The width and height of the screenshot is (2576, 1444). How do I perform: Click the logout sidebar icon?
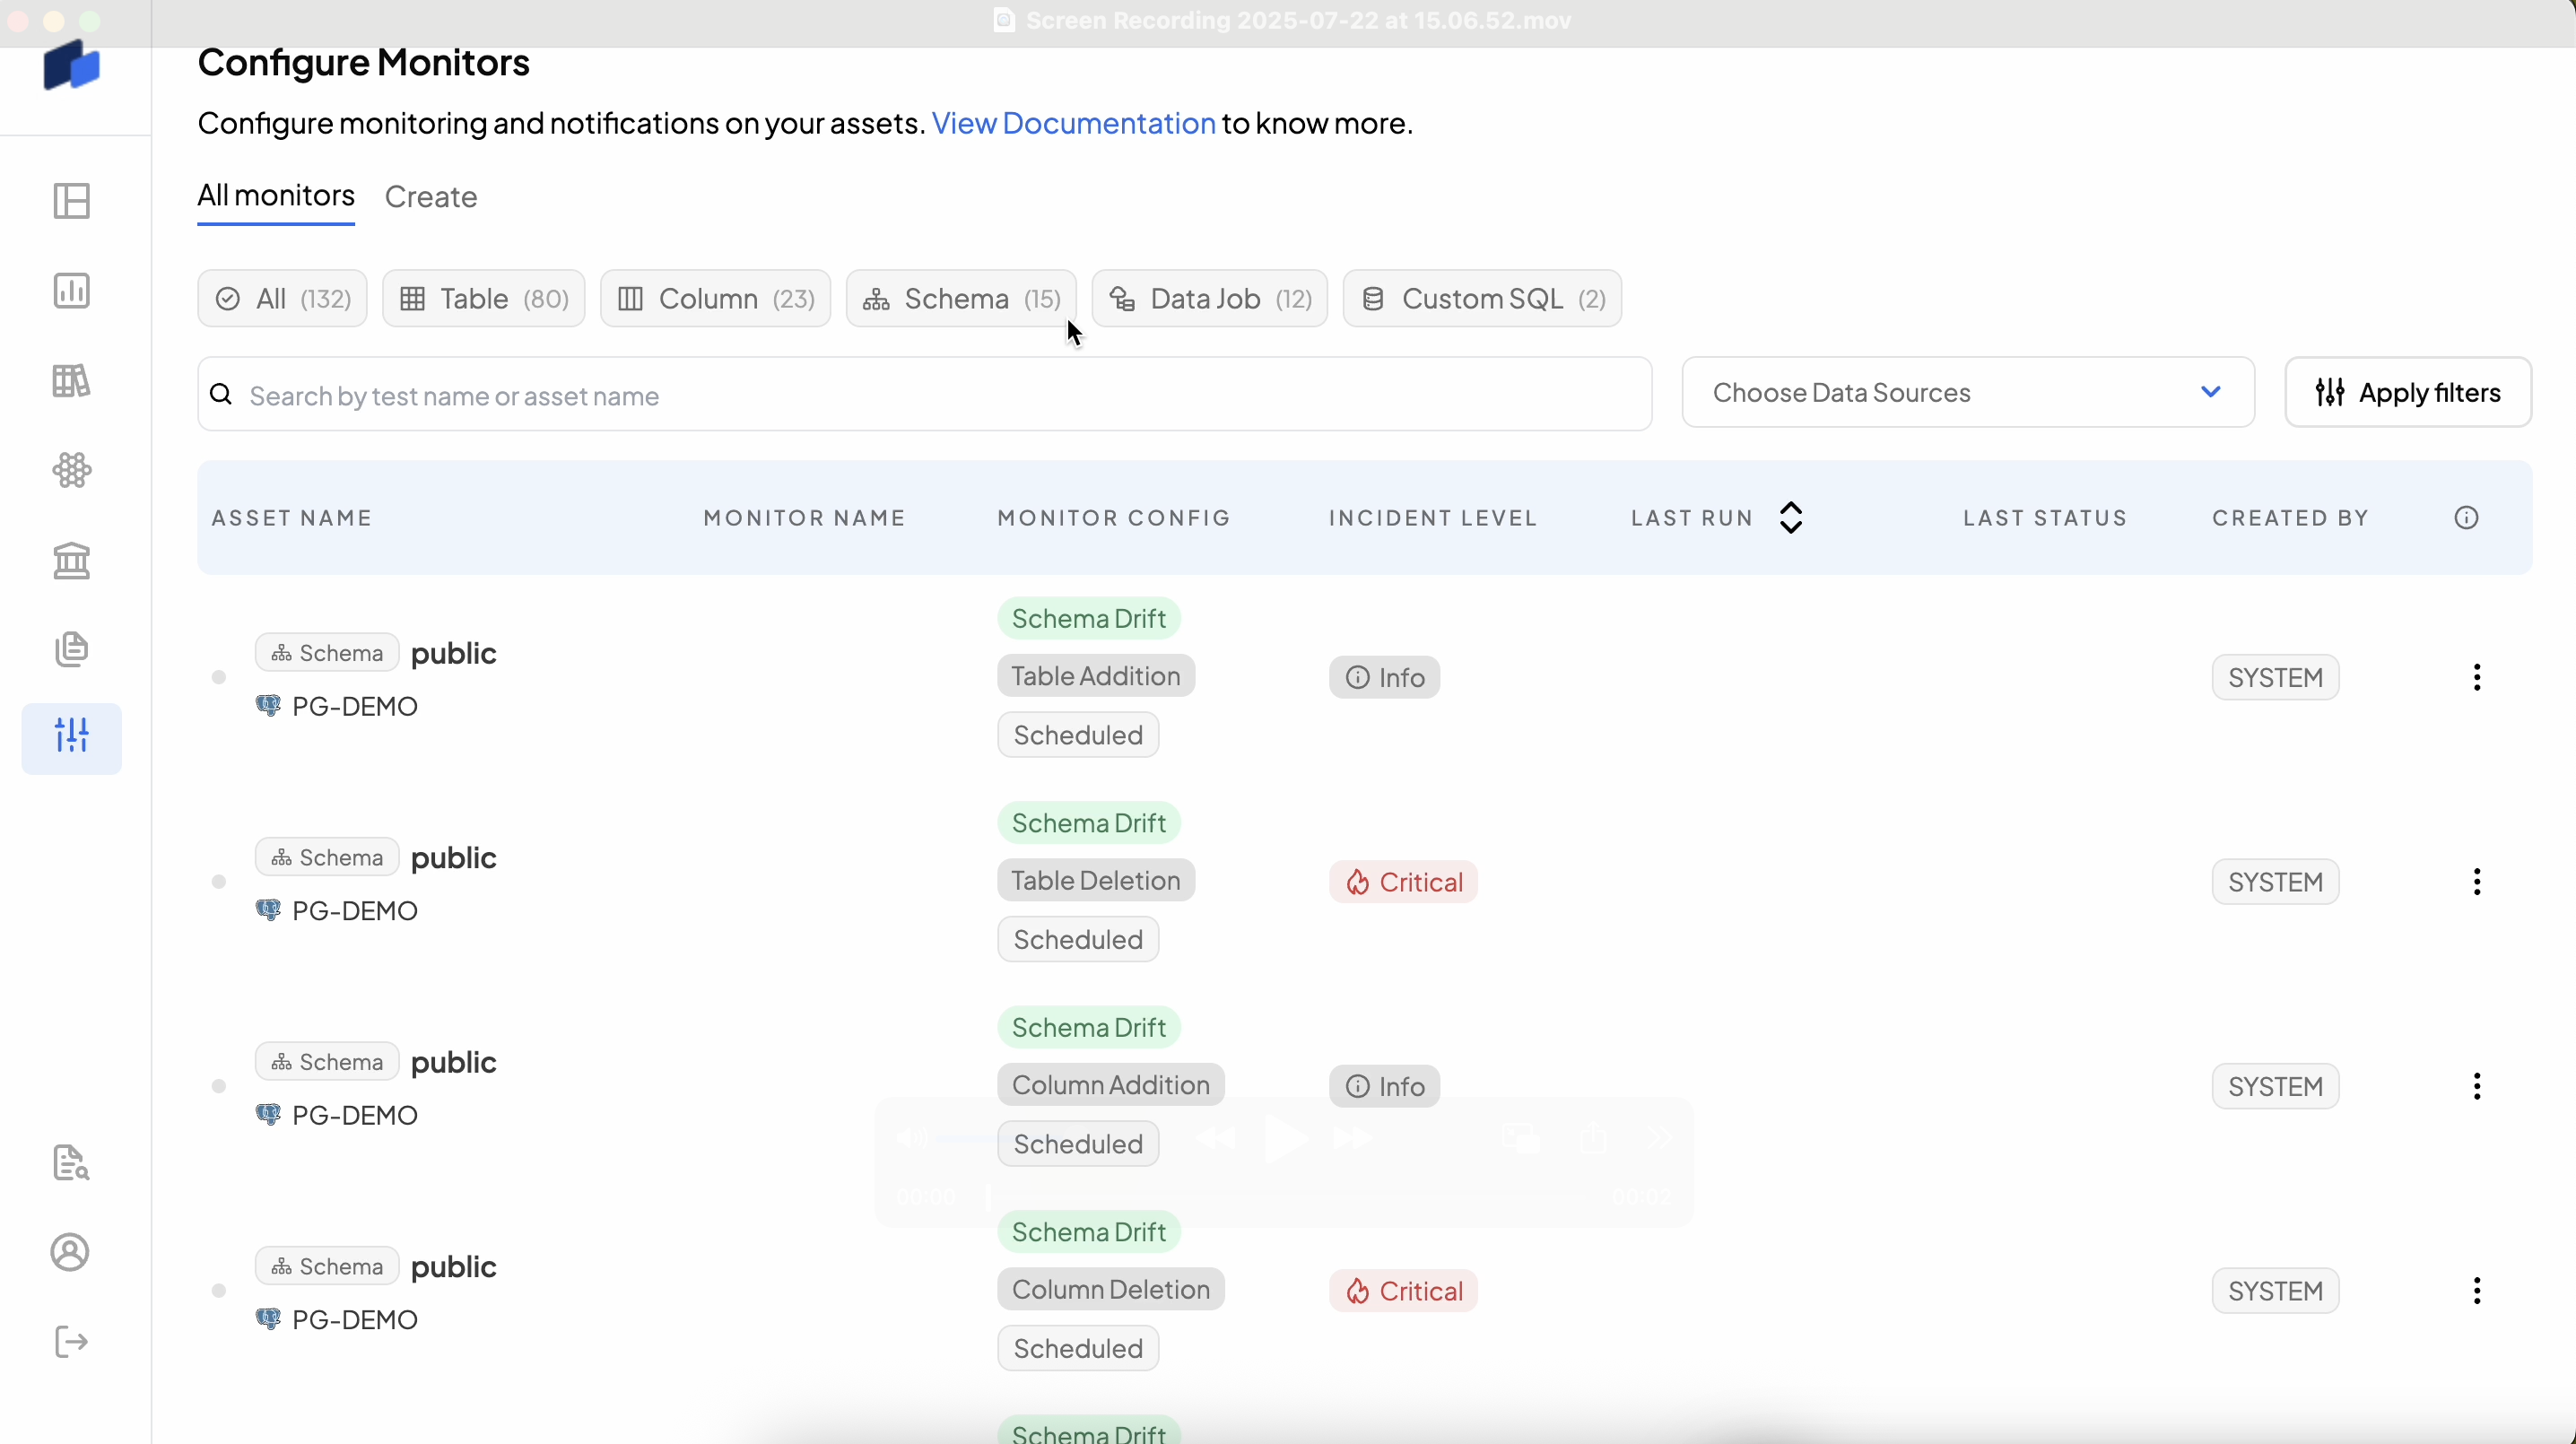(71, 1342)
